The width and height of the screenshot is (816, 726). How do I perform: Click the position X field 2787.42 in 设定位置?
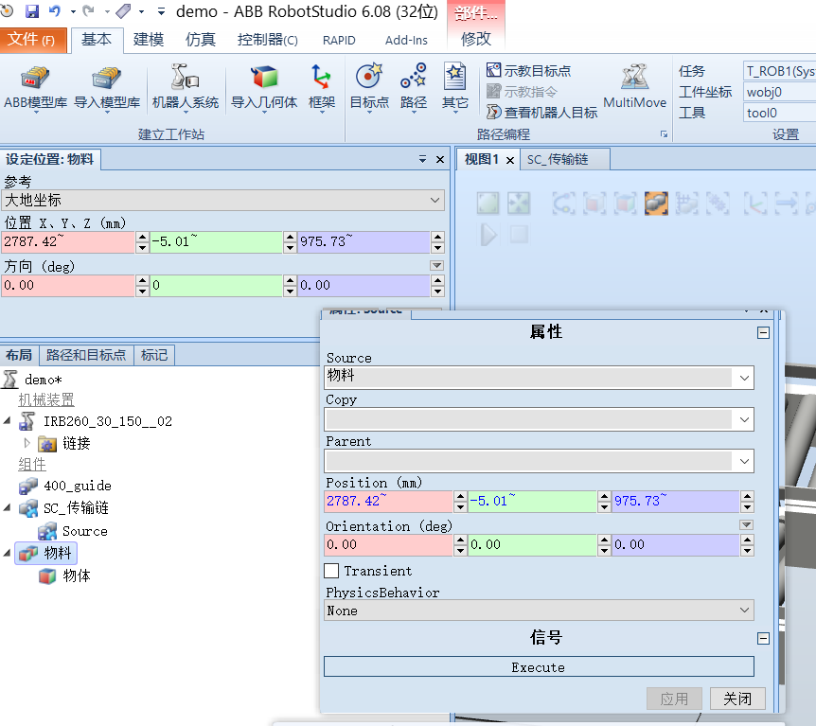(x=68, y=242)
